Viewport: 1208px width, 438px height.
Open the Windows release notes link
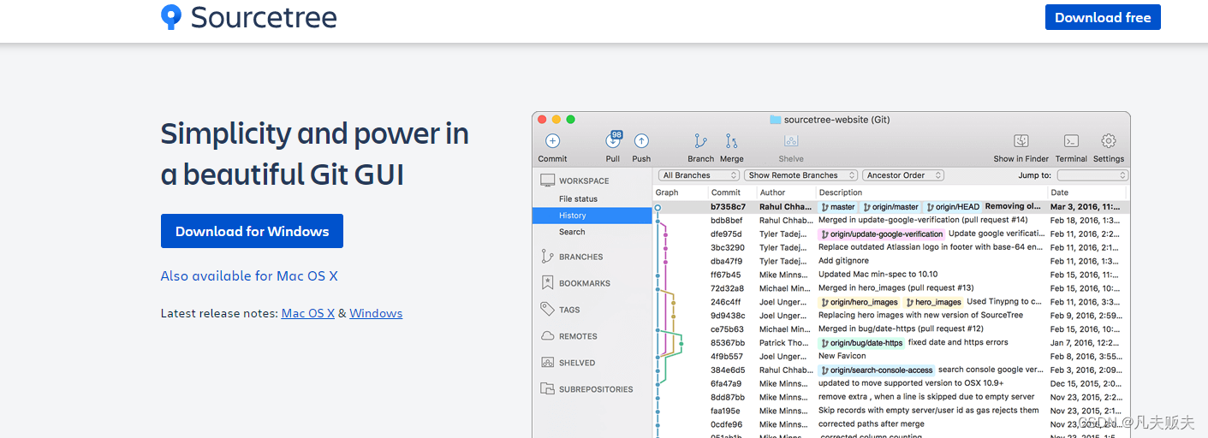coord(376,313)
